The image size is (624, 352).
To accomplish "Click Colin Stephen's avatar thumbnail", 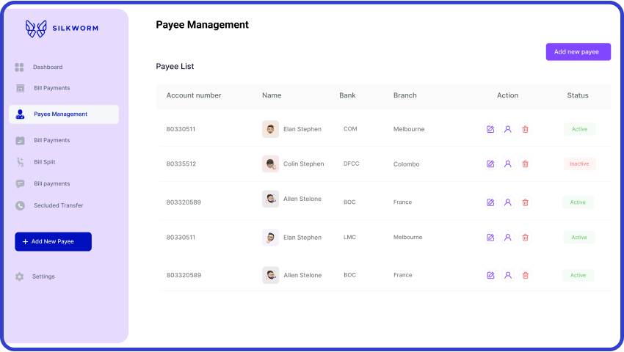I will (x=270, y=164).
